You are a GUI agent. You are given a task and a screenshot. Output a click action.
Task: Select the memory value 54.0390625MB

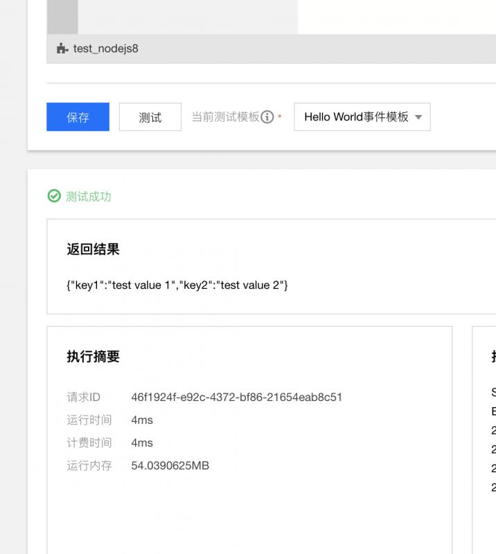[x=170, y=465]
